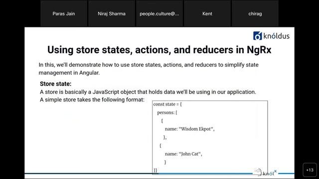Click the sentence starting 'A store is basically'

point(148,92)
